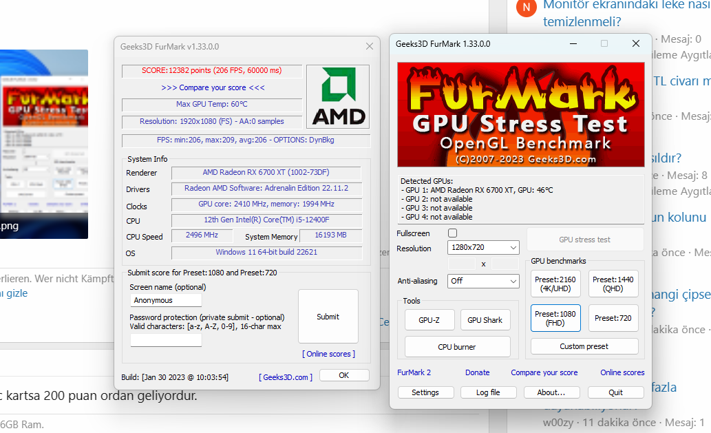Close the FurMark 1.33.0.0 main window
The image size is (711, 433).
[636, 43]
